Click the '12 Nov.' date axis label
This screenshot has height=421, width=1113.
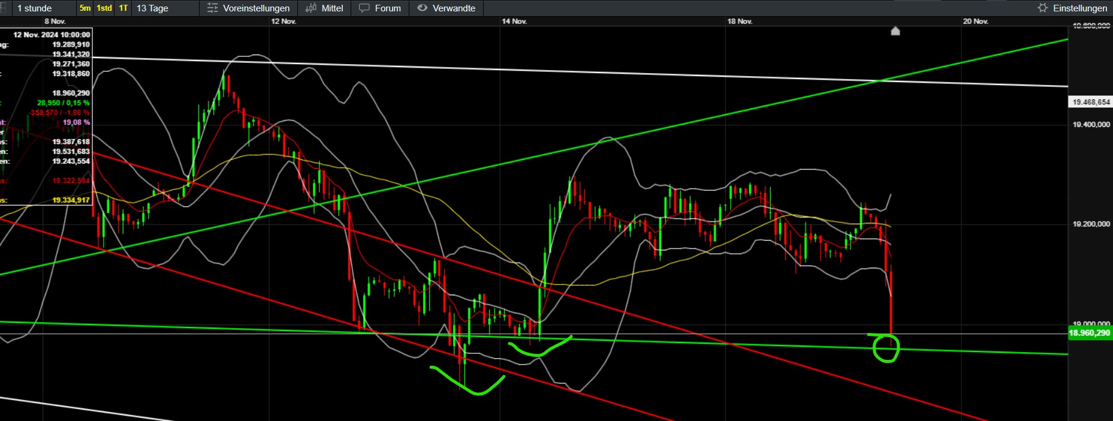283,22
